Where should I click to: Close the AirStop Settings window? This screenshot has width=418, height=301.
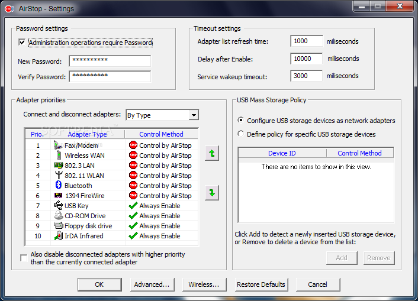tap(400, 7)
